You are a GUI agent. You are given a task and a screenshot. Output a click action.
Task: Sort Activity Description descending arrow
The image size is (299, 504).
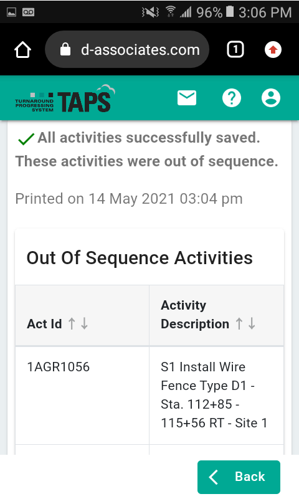tap(252, 324)
